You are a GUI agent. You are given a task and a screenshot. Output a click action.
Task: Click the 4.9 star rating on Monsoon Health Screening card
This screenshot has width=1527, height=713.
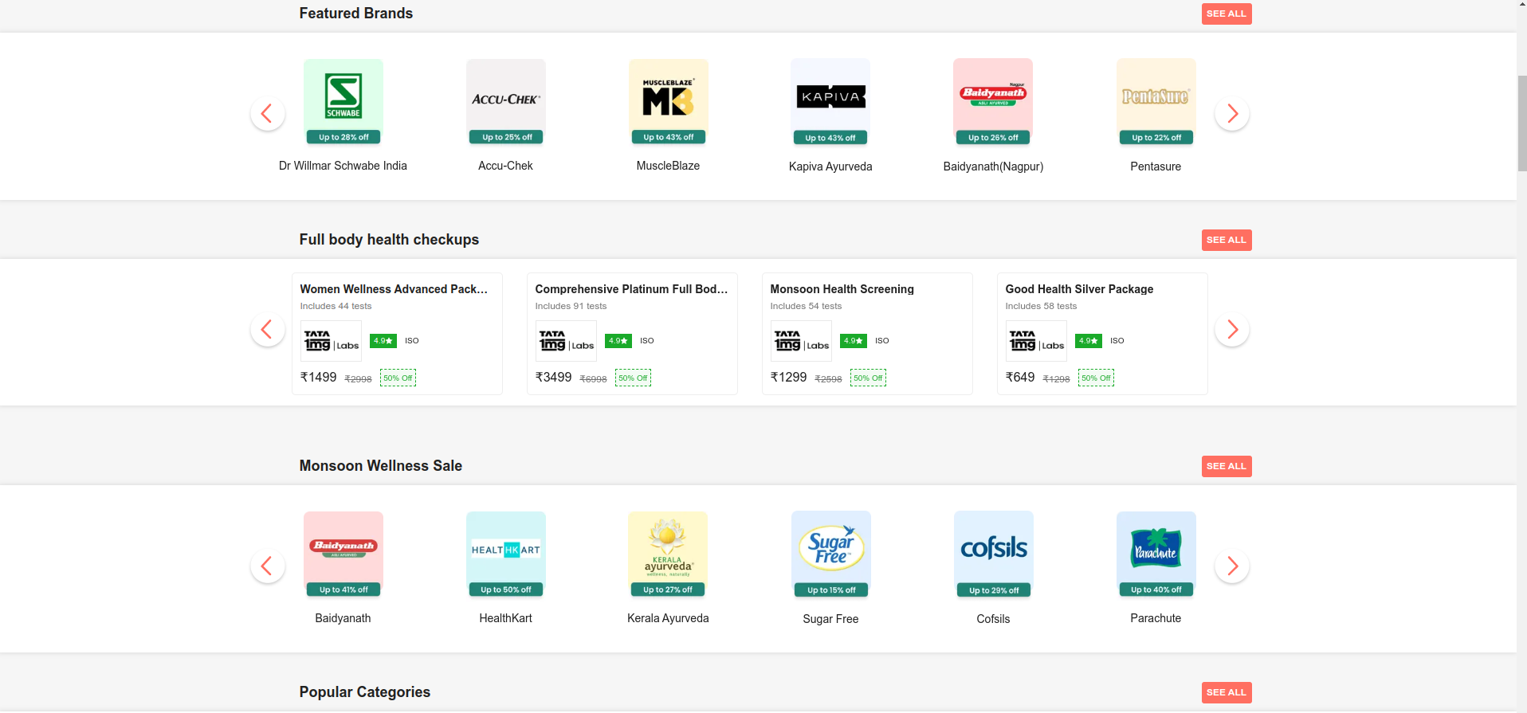click(854, 341)
